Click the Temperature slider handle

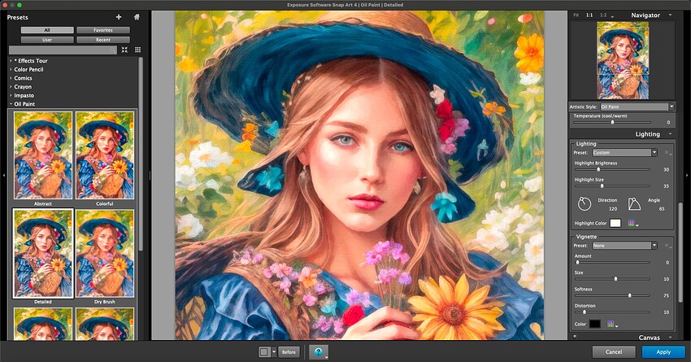613,122
